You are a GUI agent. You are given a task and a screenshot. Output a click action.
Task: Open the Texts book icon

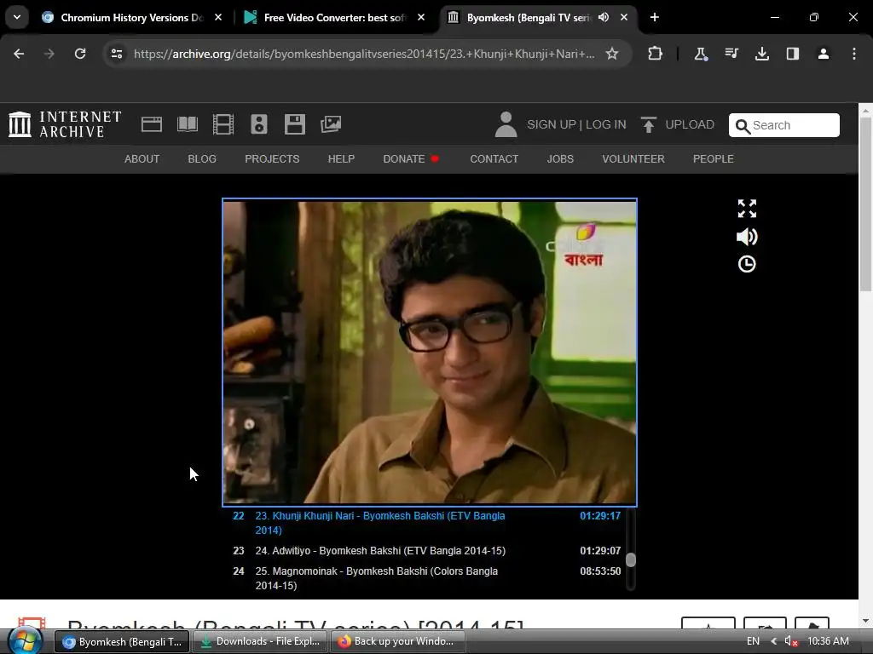coord(187,124)
